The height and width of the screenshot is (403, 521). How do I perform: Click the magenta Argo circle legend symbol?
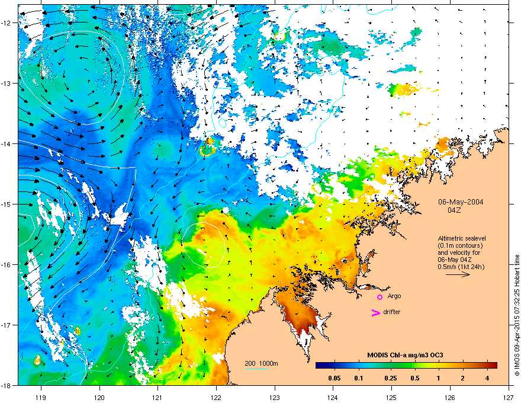click(x=380, y=297)
